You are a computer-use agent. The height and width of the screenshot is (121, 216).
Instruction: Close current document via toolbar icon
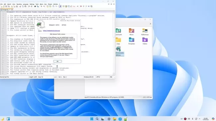(12, 6)
